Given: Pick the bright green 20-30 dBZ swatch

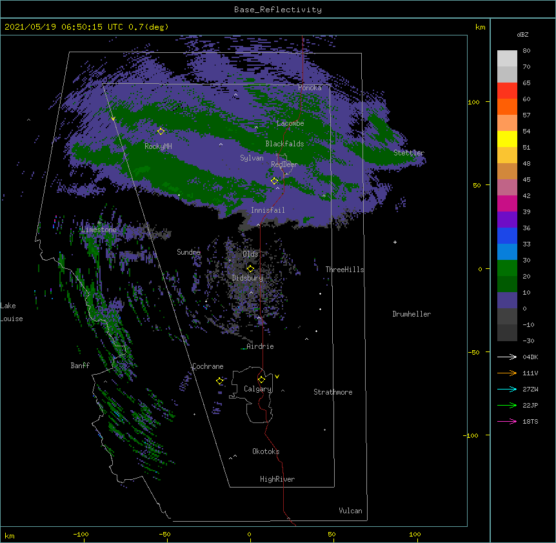Looking at the screenshot, I should point(507,268).
